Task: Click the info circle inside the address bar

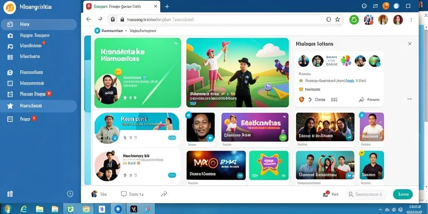Action: (329, 19)
